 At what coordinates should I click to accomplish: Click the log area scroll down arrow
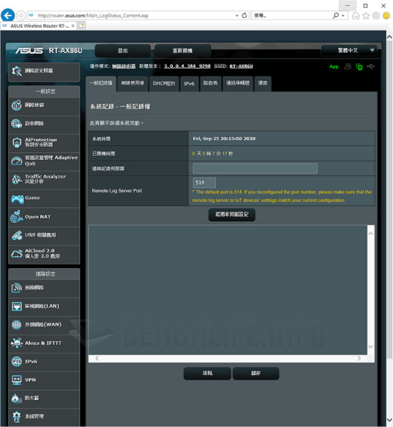coord(371,347)
